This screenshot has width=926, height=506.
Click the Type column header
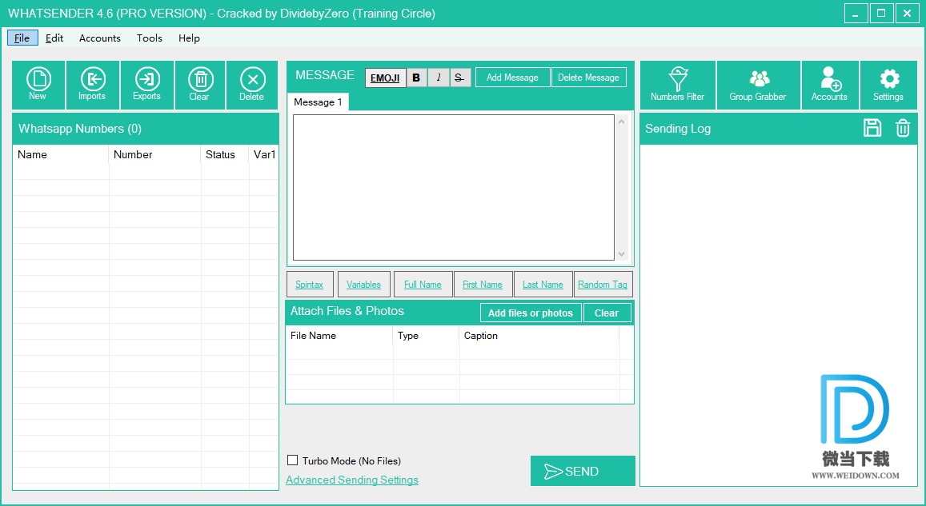tap(426, 336)
